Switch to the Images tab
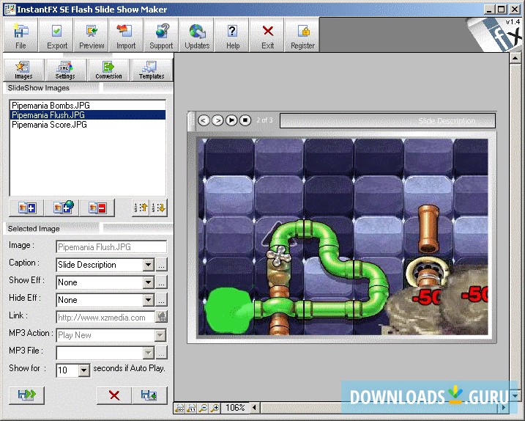Image resolution: width=525 pixels, height=421 pixels. pos(23,70)
